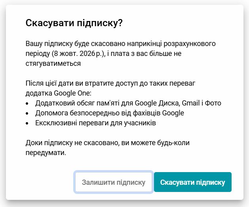Click the date "8 жовт. 2026 р."

point(79,53)
